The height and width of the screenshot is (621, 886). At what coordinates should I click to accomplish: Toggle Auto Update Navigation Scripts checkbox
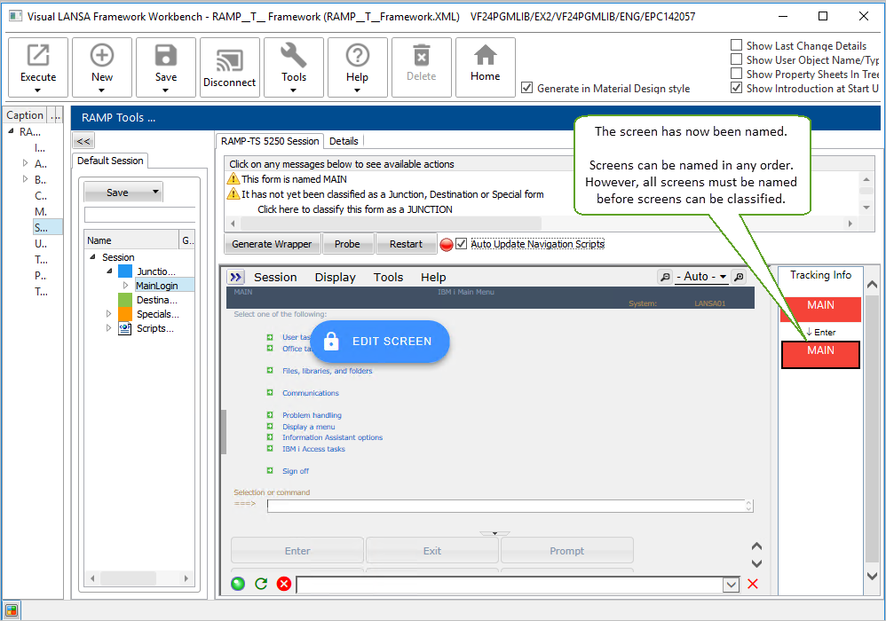[x=461, y=244]
